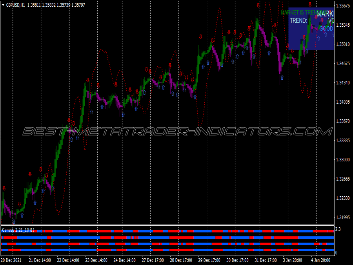Click the 28 Dec 17:00 time label
This screenshot has height=265, width=353.
[x=181, y=260]
